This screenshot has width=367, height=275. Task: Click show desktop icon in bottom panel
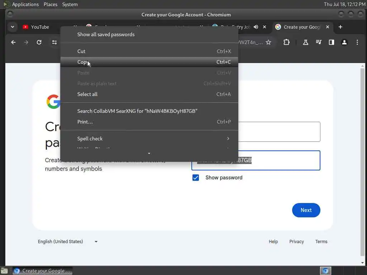click(4, 271)
